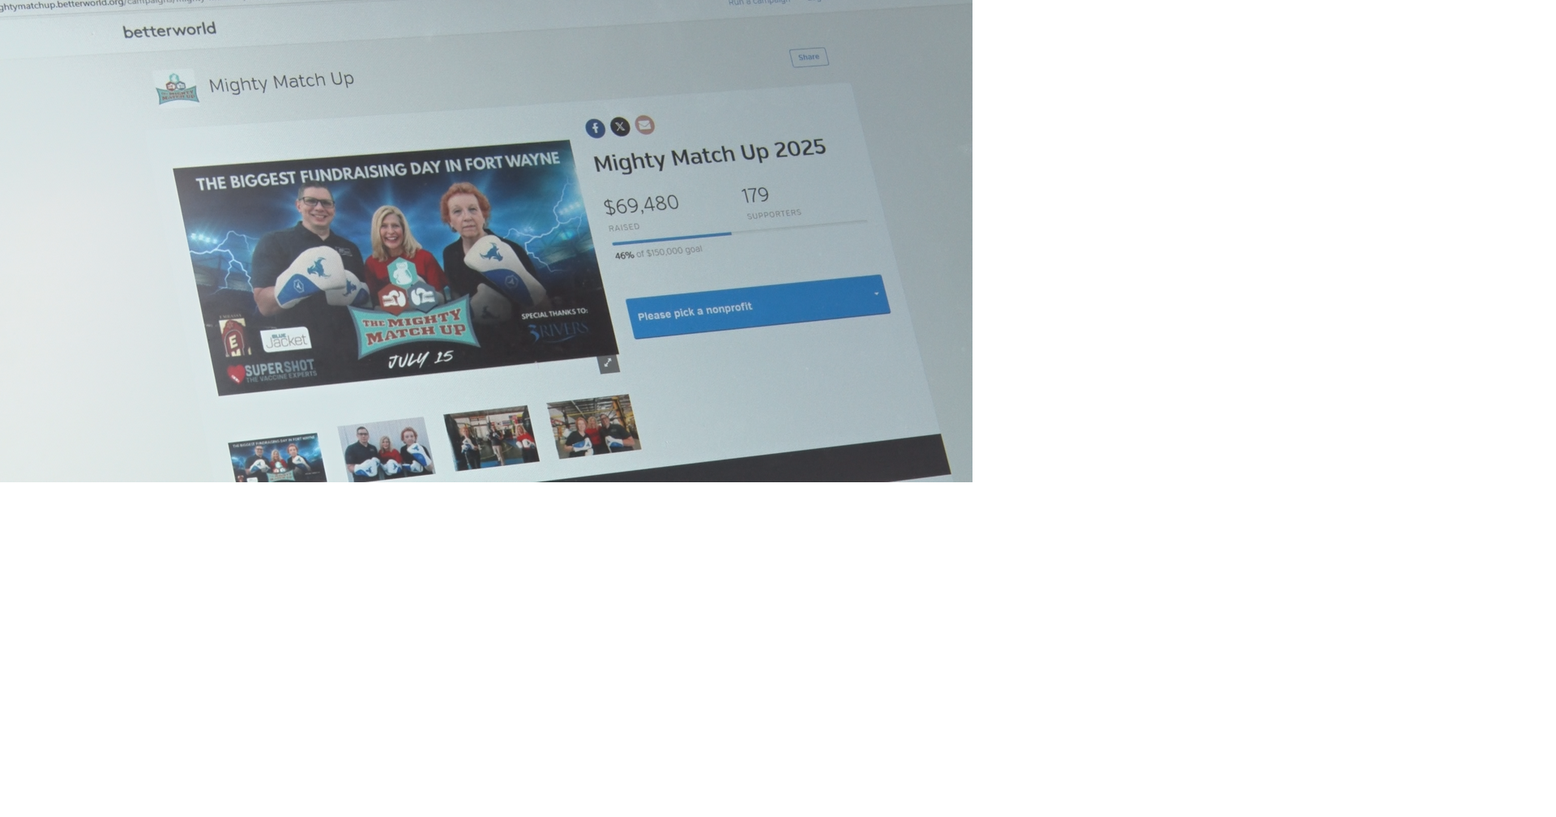Open the 'Please pick a nonprofit' dropdown

click(758, 306)
